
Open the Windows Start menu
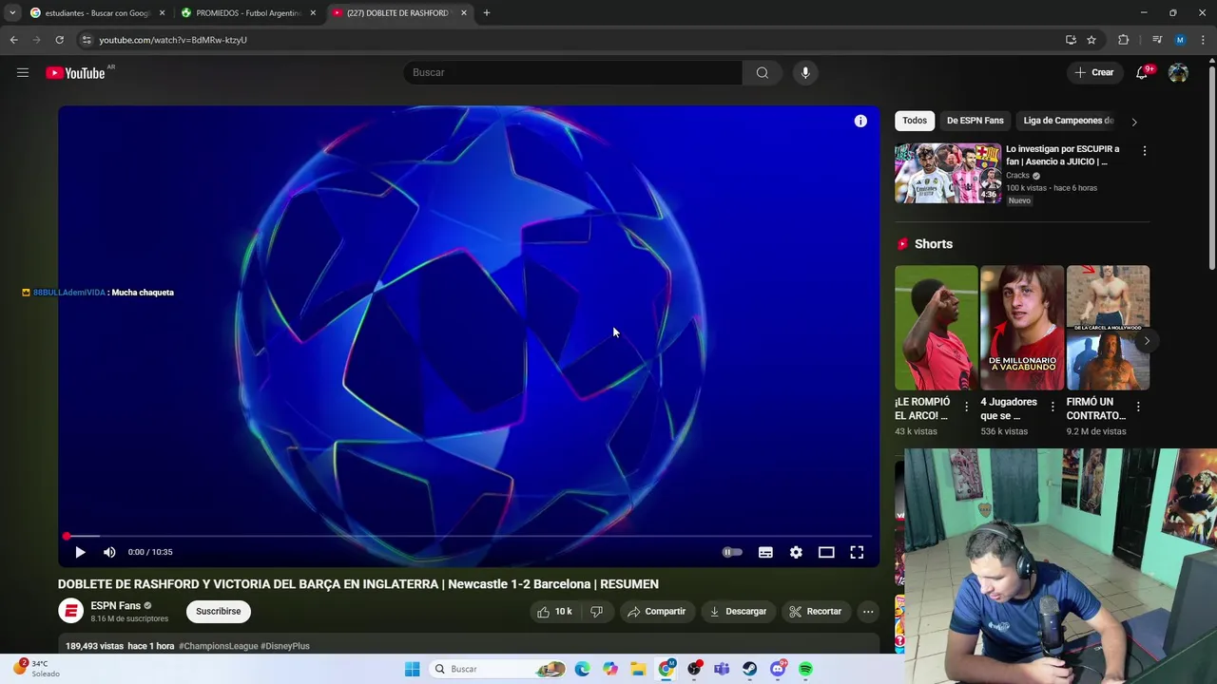(x=412, y=669)
